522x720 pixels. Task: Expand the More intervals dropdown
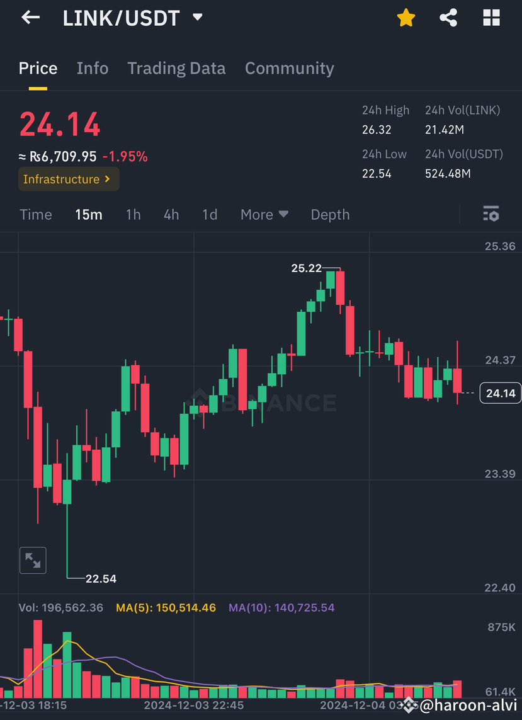(264, 214)
